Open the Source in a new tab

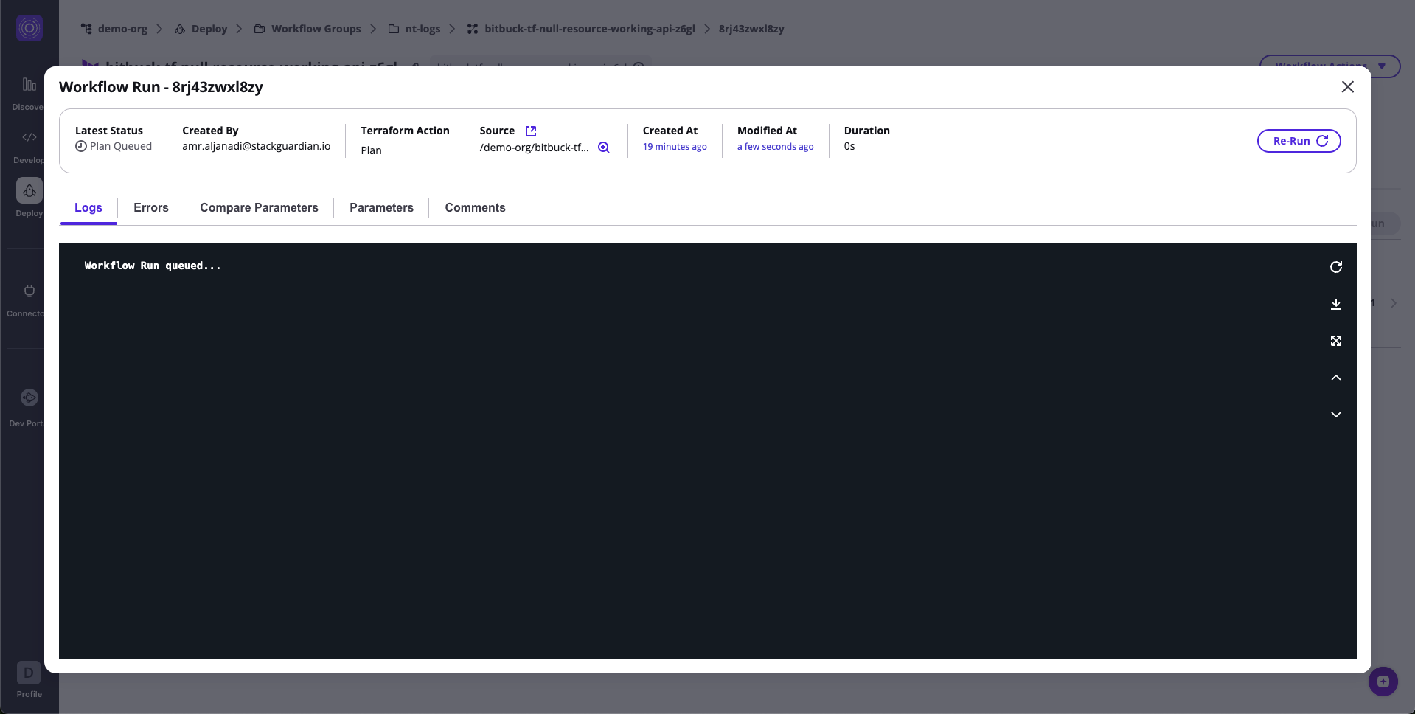coord(530,131)
